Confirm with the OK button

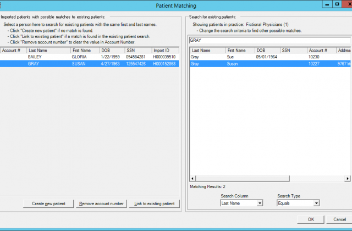311,219
